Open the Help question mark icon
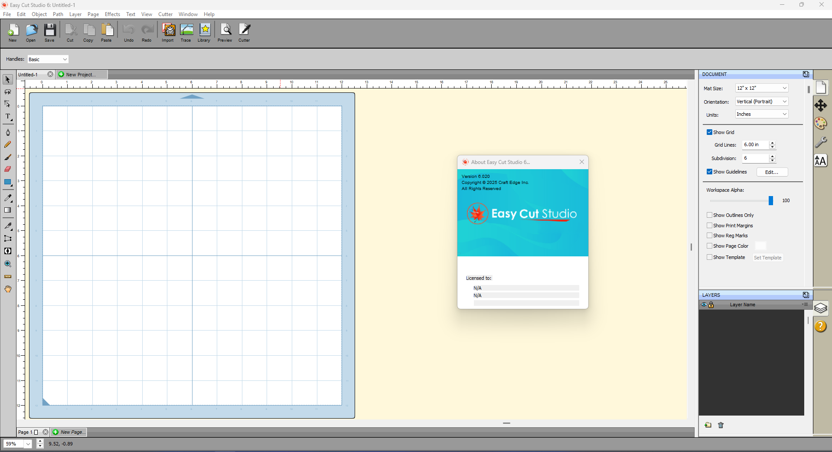Screen dimensions: 832x452 821,326
